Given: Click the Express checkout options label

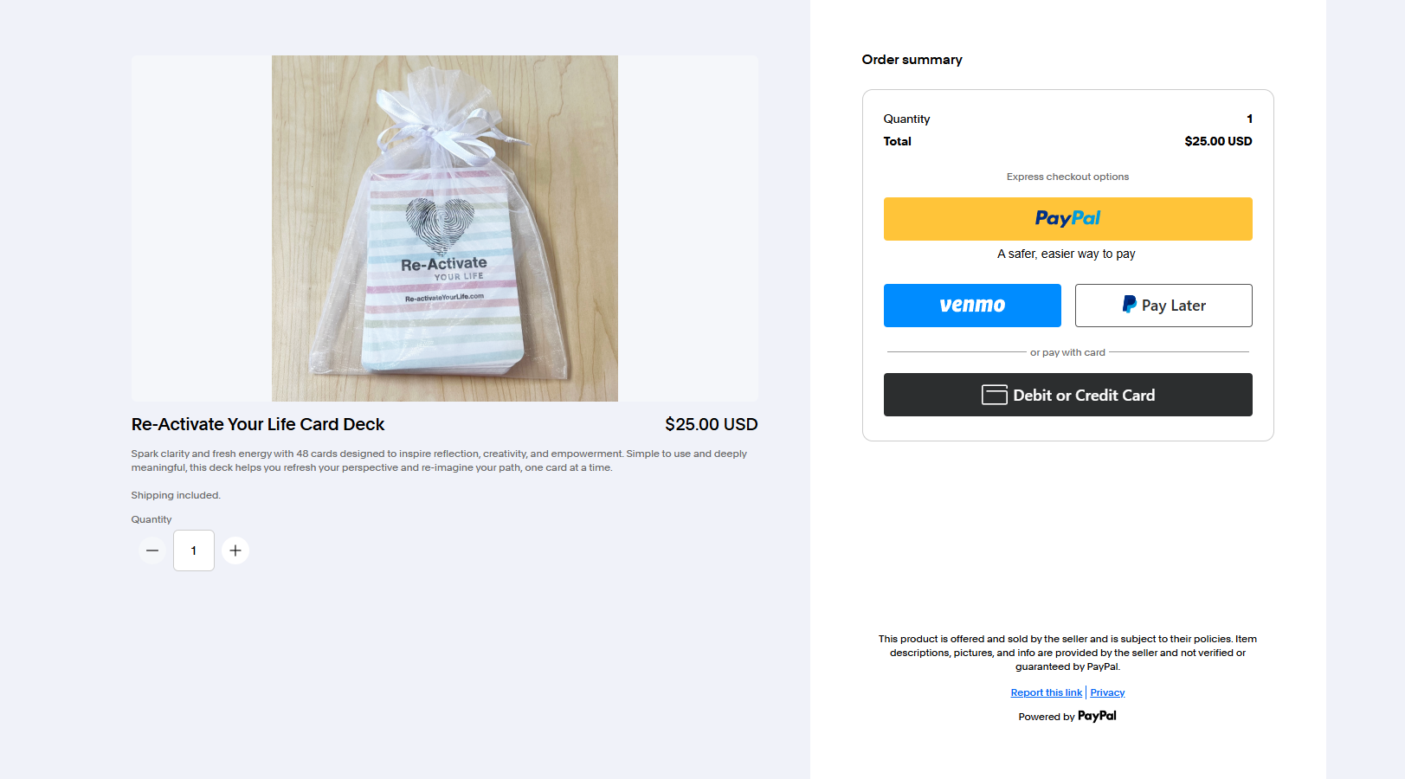Looking at the screenshot, I should coord(1067,177).
